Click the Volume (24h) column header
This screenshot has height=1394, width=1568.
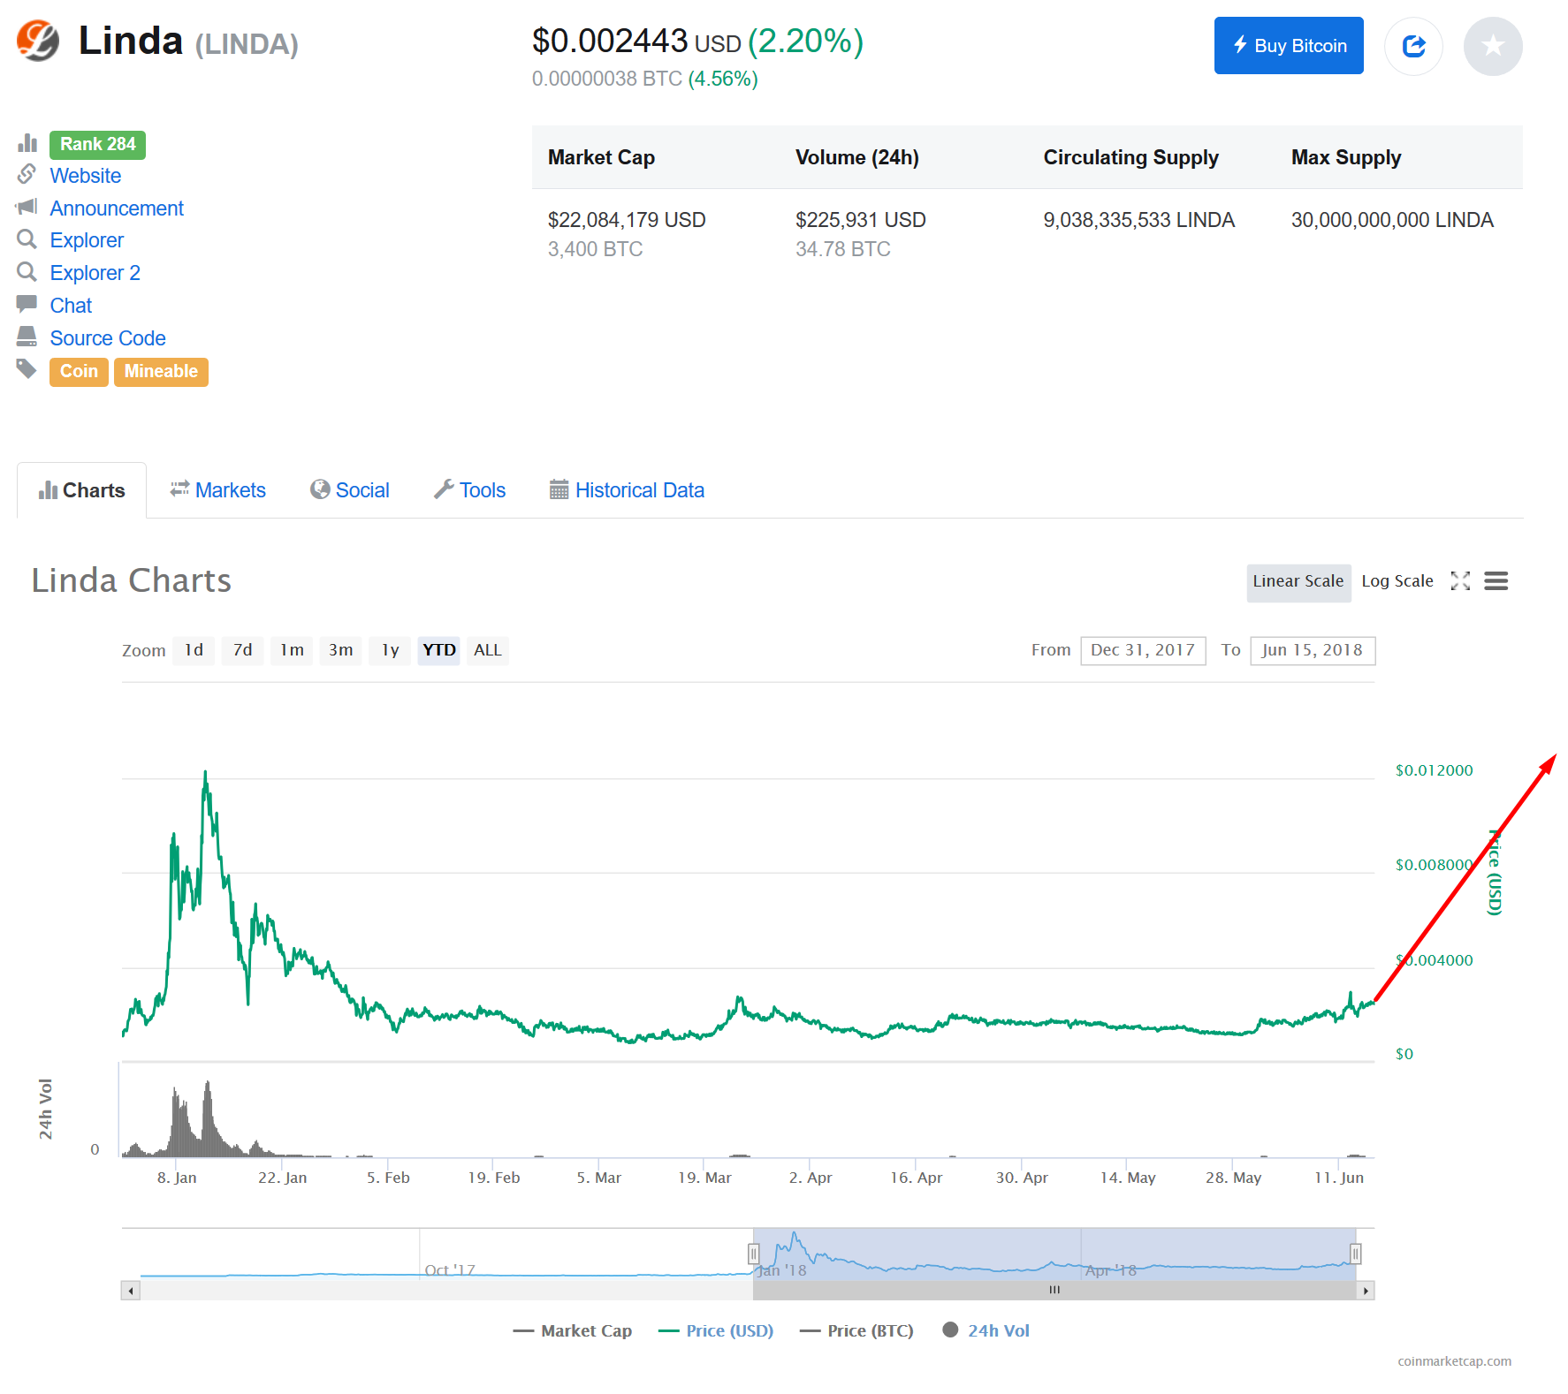[856, 157]
